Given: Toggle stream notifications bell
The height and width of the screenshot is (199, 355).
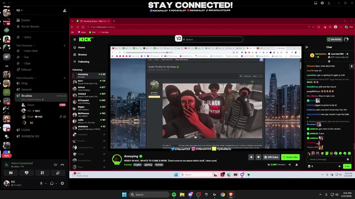Looking at the screenshot, I should tap(251, 157).
